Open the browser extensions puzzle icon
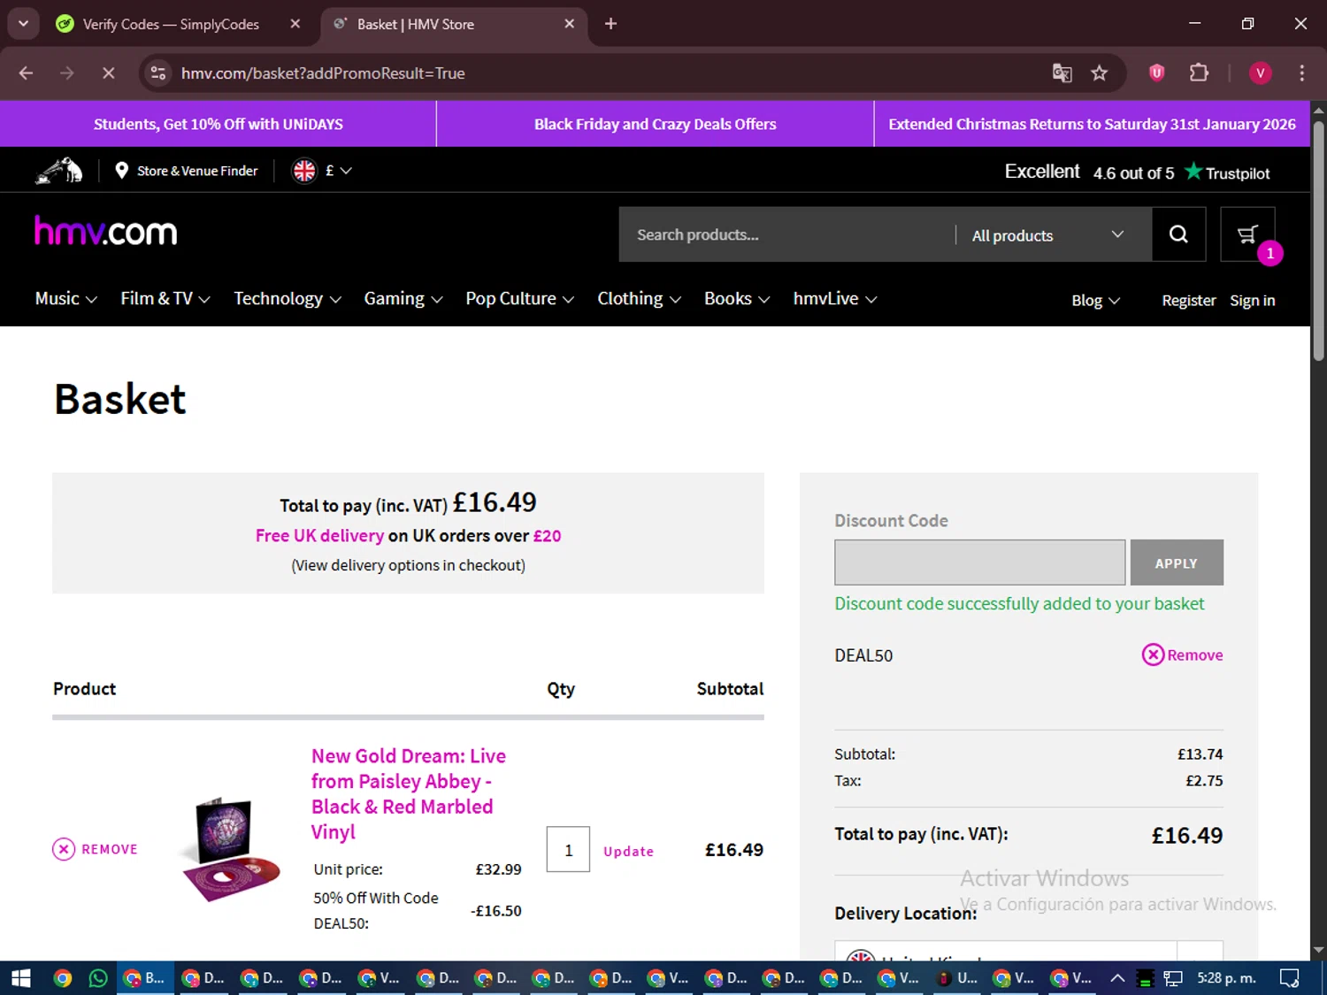Viewport: 1327px width, 995px height. pos(1199,73)
